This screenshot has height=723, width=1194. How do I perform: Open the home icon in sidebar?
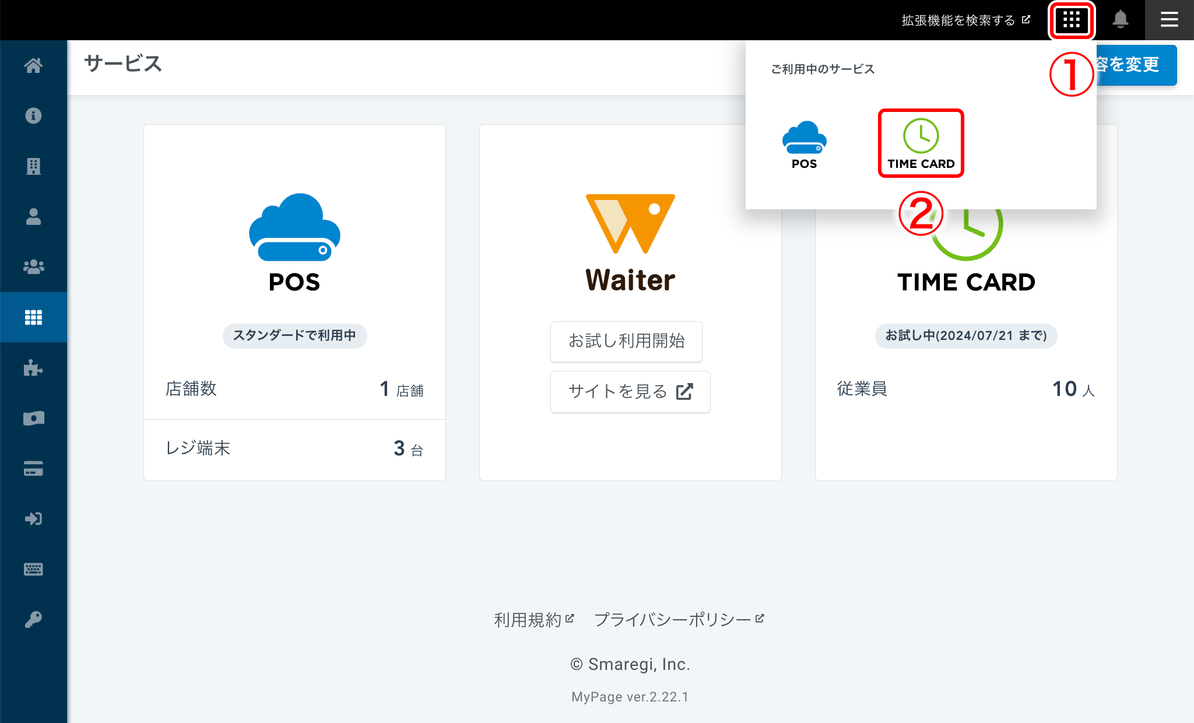pyautogui.click(x=33, y=65)
